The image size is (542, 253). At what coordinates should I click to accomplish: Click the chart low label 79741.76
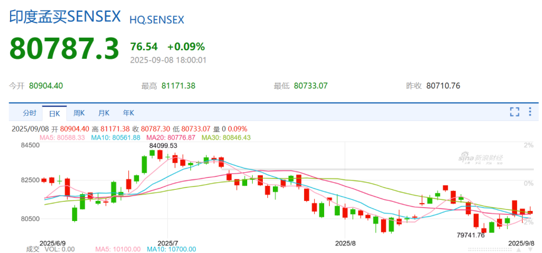[x=471, y=235]
